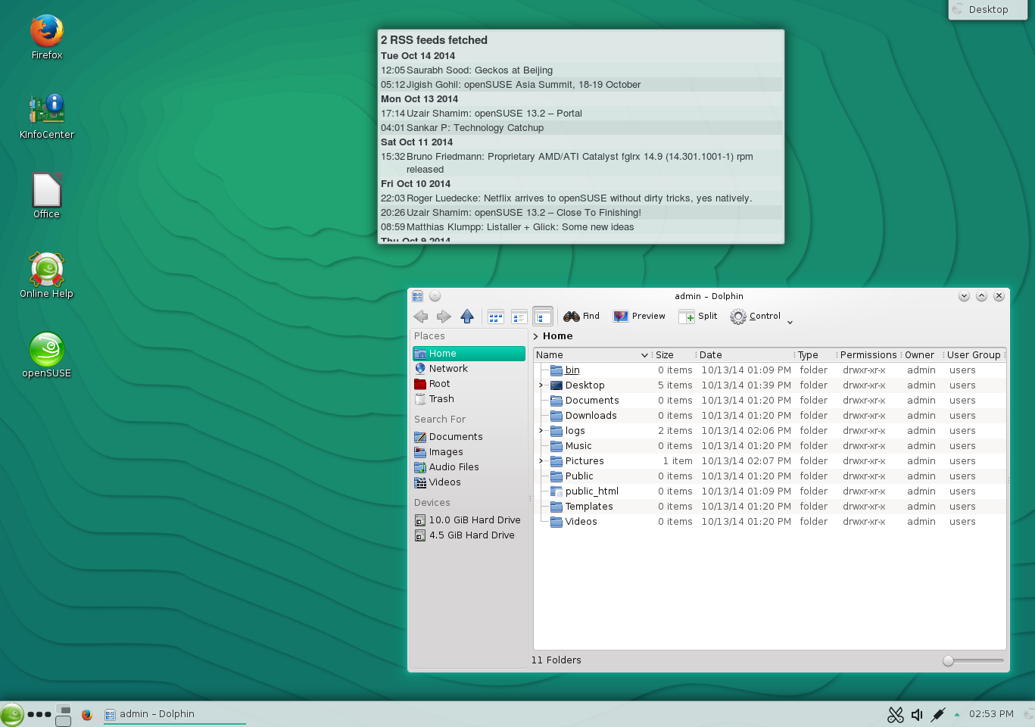Select the Music folder
The height and width of the screenshot is (727, 1035).
pos(572,446)
